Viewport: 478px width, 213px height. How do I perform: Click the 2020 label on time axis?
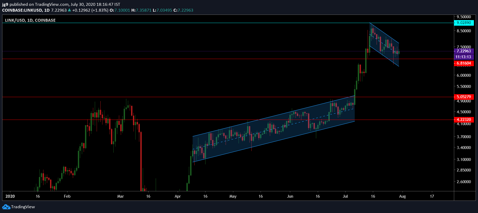click(10, 196)
